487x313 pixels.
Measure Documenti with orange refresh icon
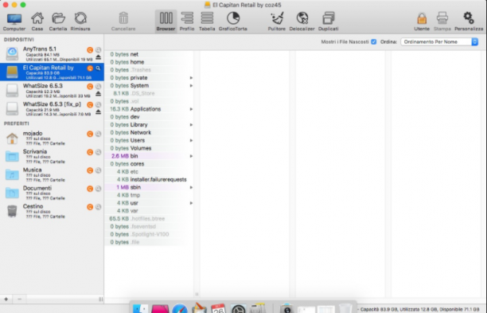coord(90,189)
